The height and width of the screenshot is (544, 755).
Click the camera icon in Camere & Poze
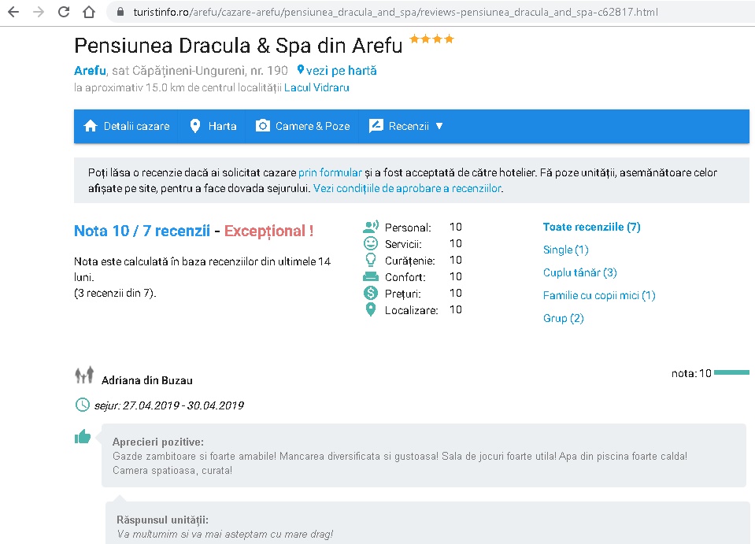263,126
